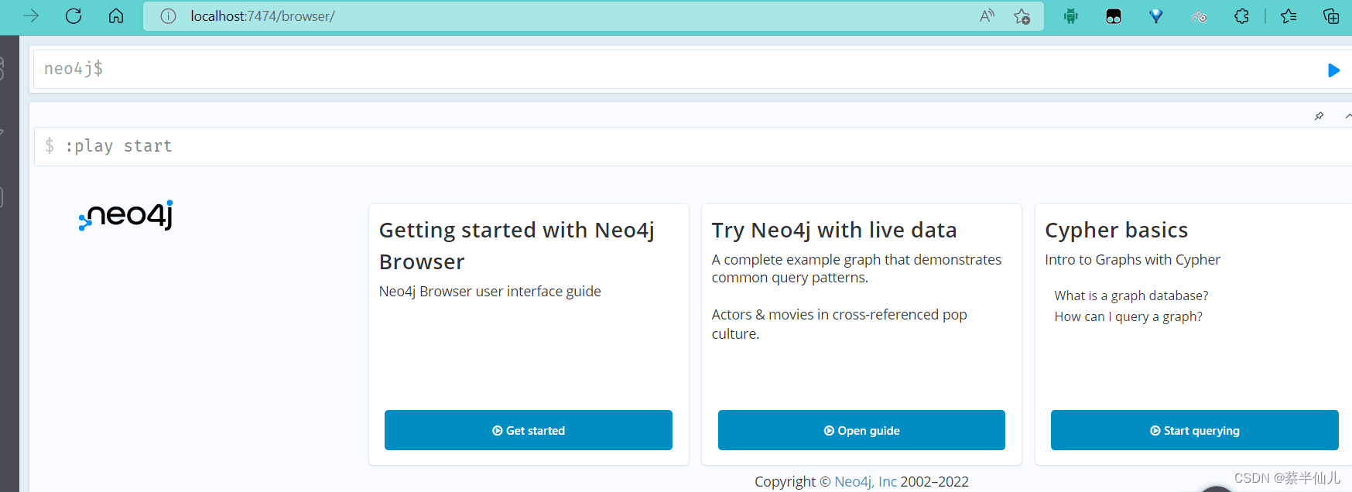Screen dimensions: 1352x492
Task: Click the browser forward arrow
Action: pyautogui.click(x=31, y=16)
